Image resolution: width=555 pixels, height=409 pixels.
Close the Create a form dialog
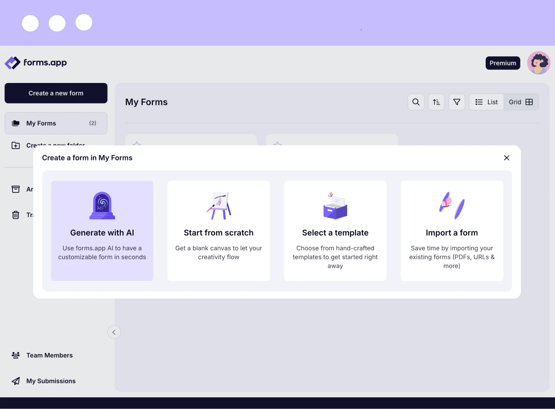pos(507,158)
